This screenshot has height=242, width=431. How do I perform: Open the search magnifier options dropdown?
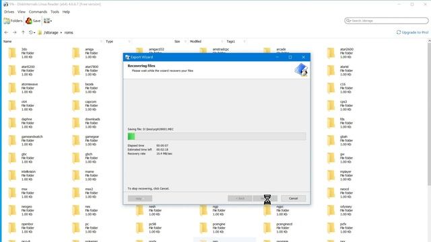pos(349,21)
